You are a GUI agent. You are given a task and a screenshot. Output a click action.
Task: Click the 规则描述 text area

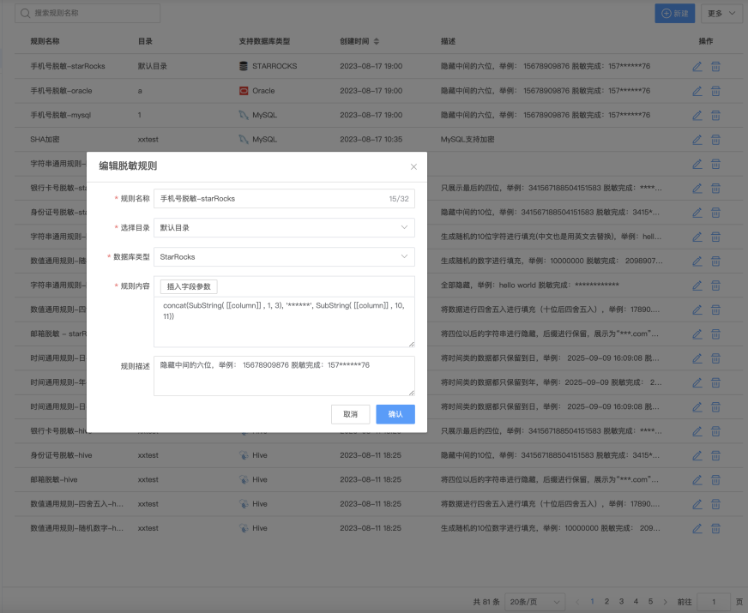[284, 376]
